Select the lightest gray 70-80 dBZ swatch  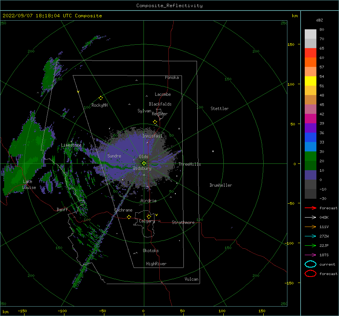310,34
